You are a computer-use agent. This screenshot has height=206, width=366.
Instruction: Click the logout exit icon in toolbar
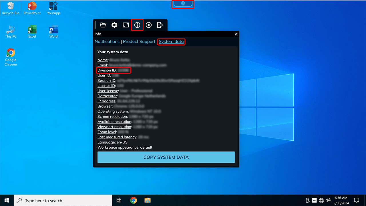point(160,25)
